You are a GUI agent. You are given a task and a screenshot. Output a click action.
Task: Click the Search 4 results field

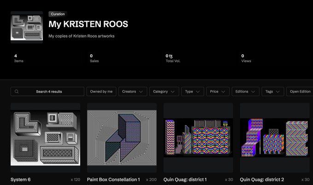coord(47,92)
